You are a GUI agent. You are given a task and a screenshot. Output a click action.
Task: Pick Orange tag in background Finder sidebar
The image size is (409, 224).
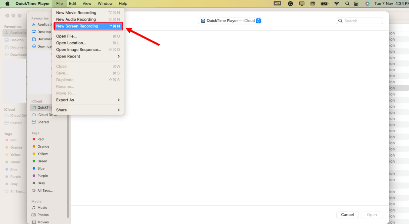(x=14, y=147)
